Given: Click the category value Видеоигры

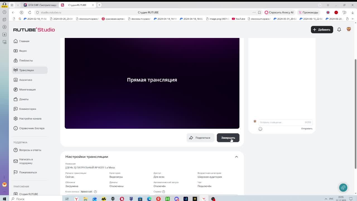Looking at the screenshot, I should pos(116,177).
